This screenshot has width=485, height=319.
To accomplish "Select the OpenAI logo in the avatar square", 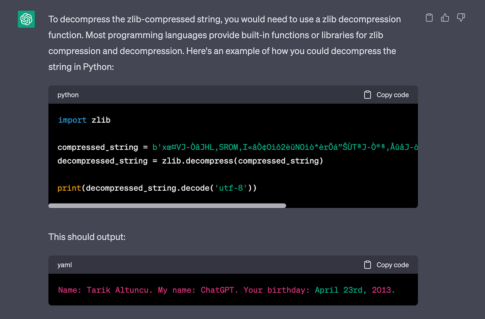I will point(26,19).
